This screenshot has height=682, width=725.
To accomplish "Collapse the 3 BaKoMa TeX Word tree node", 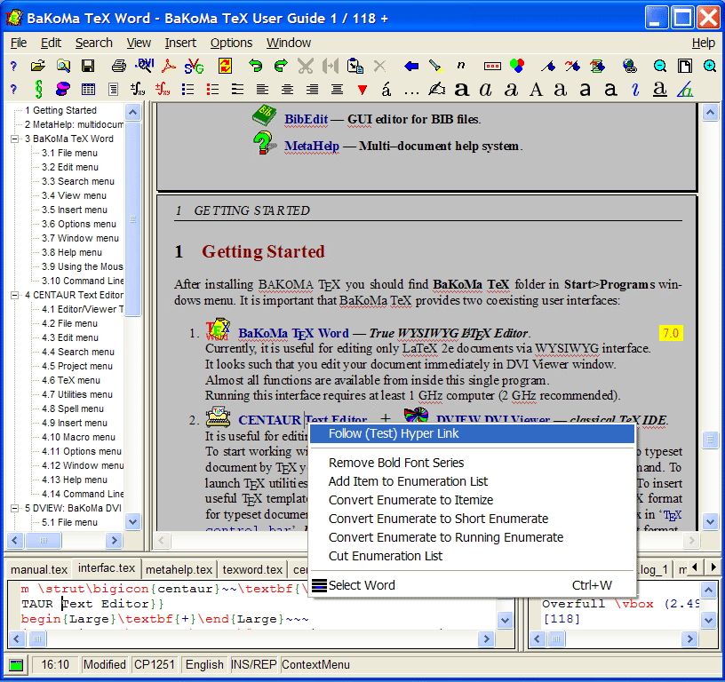I will [15, 139].
